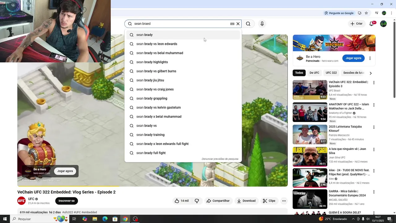Open options for A luta que ninguém vê
The width and height of the screenshot is (396, 223).
(x=374, y=150)
